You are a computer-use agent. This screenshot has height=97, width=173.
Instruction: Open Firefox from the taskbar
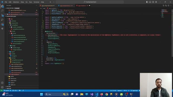click(x=102, y=94)
